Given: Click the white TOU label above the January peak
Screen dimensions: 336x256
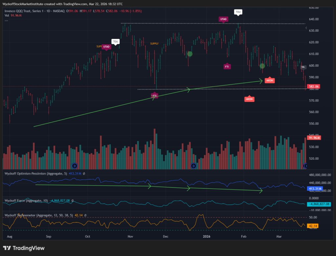Looking at the screenshot, I should [238, 12].
